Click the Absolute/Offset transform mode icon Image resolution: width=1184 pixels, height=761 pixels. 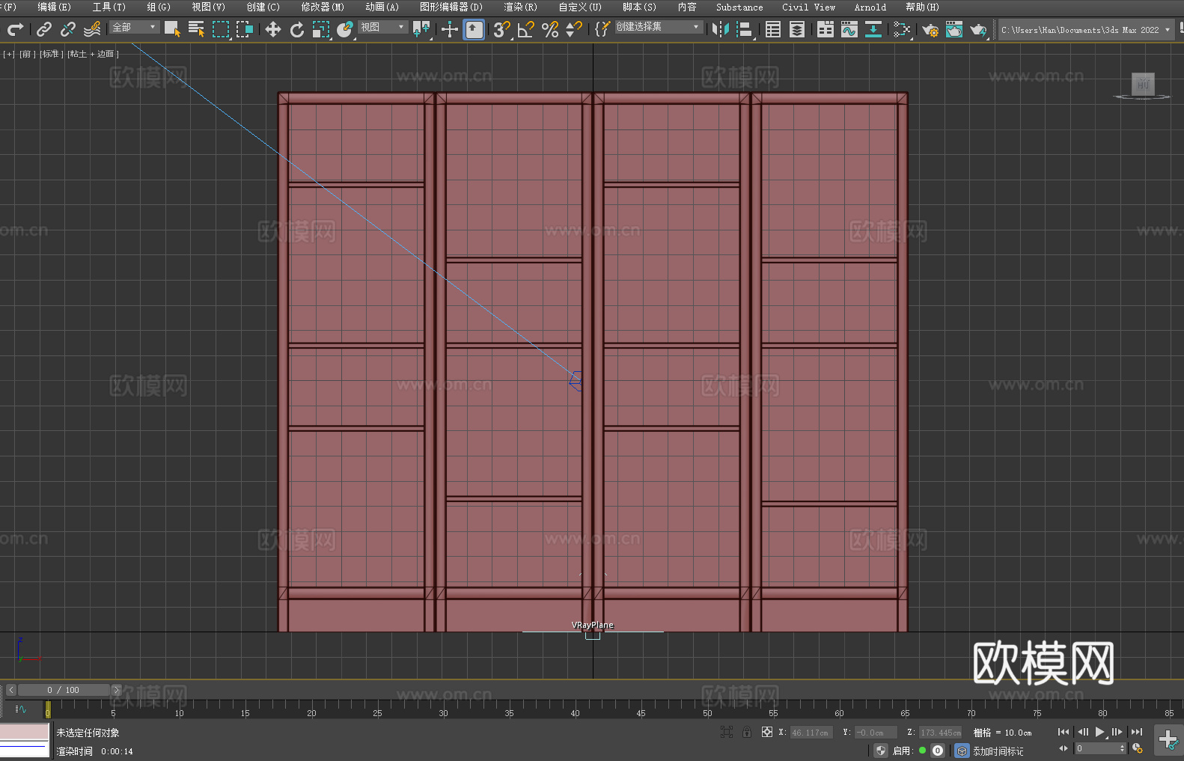(766, 732)
